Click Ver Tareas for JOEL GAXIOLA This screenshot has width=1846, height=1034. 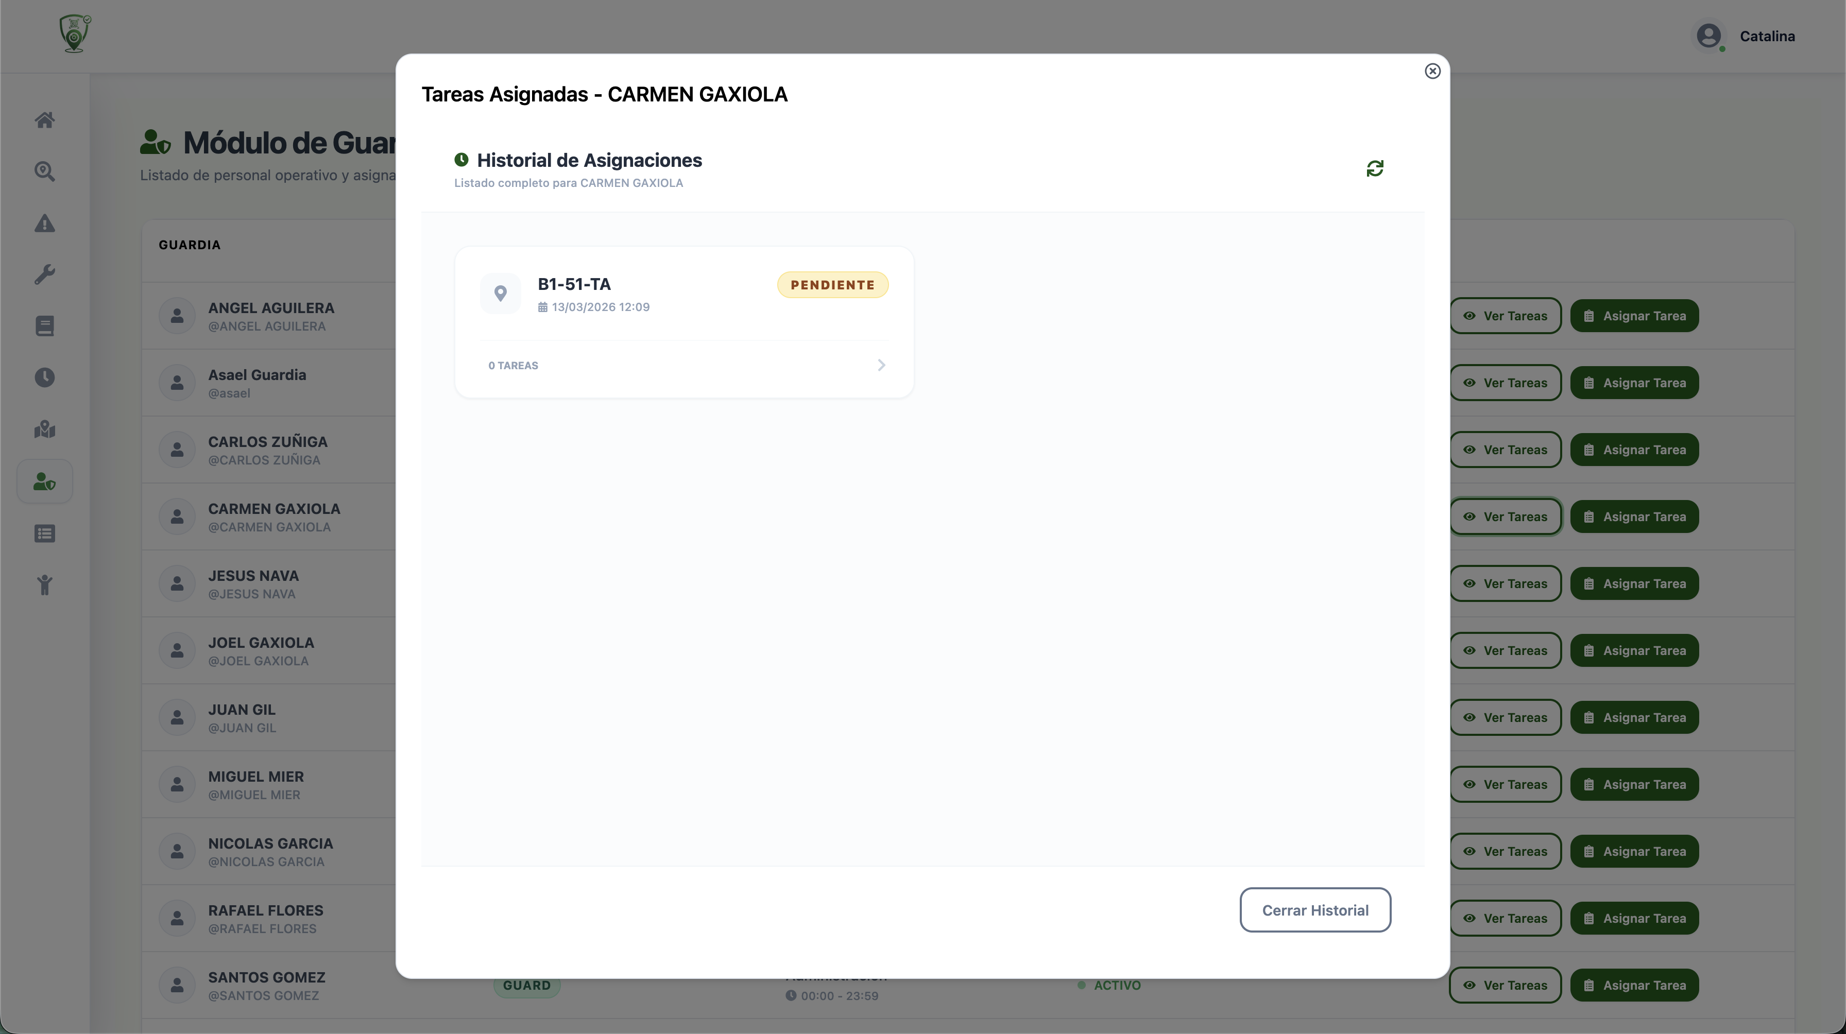pos(1505,651)
